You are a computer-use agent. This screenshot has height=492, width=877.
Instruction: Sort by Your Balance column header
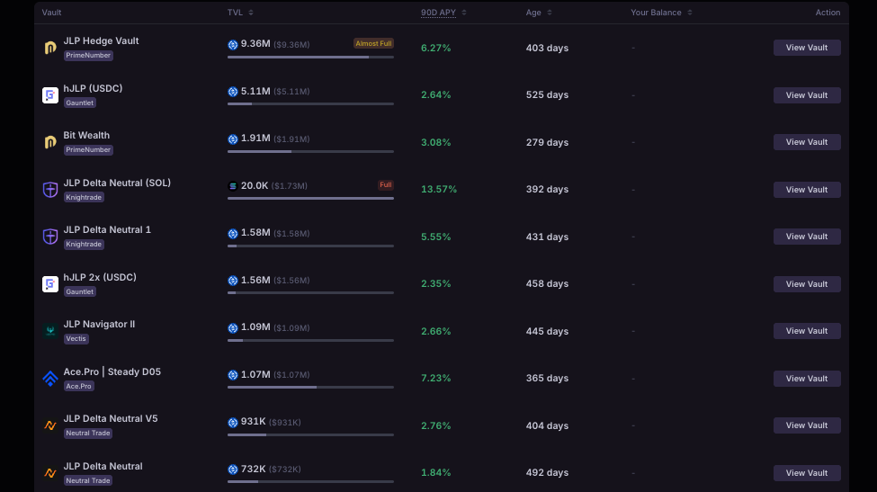point(662,13)
